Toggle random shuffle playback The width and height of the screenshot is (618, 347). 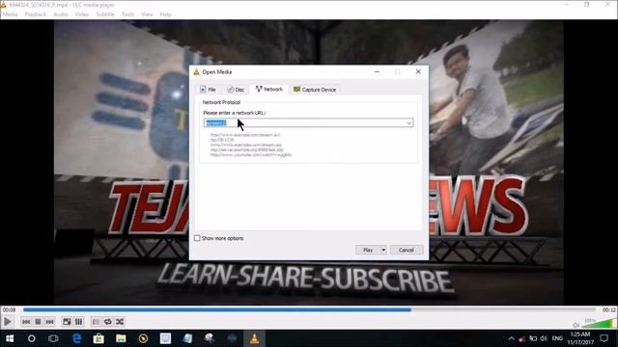120,322
